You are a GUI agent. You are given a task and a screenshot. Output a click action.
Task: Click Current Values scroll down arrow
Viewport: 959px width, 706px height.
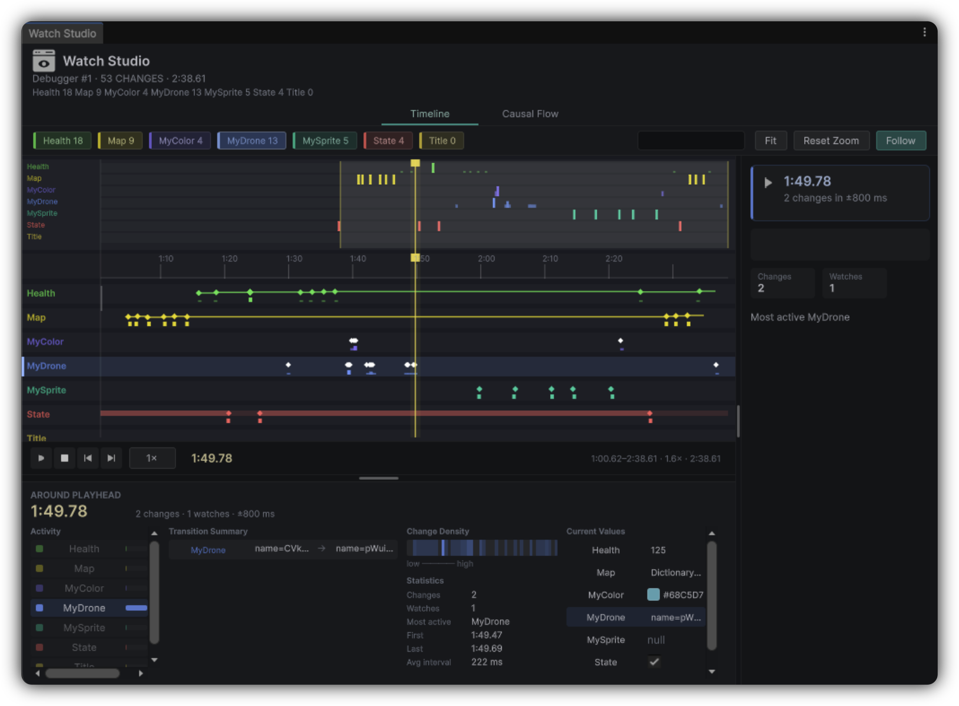point(711,671)
